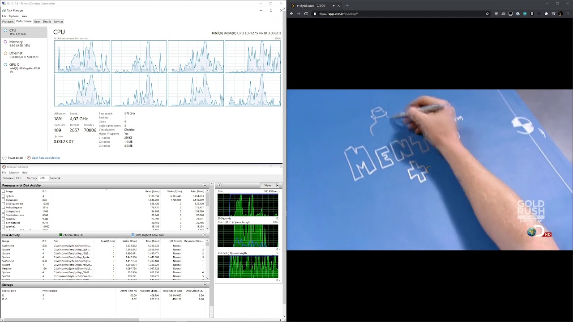The width and height of the screenshot is (573, 322).
Task: Switch to the Overview tab in Resource Monitor
Action: pos(8,178)
